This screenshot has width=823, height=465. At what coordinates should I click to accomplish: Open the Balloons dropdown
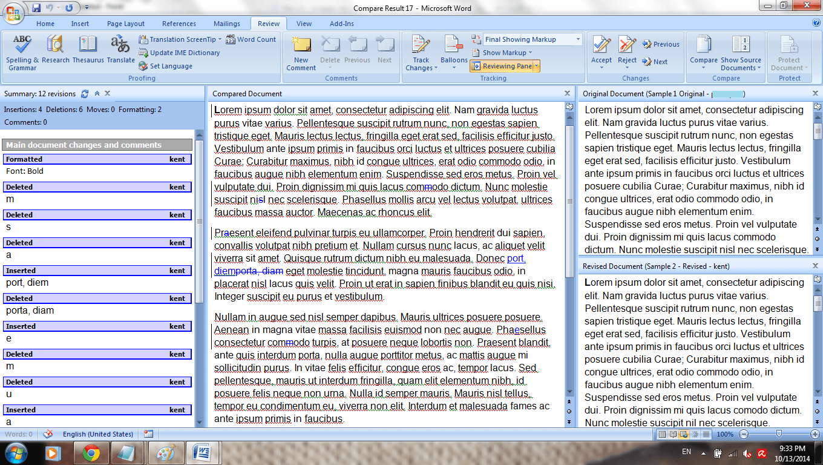point(454,51)
